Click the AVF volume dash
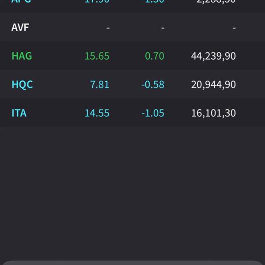Screen dimensions: 265x265 click(x=234, y=27)
